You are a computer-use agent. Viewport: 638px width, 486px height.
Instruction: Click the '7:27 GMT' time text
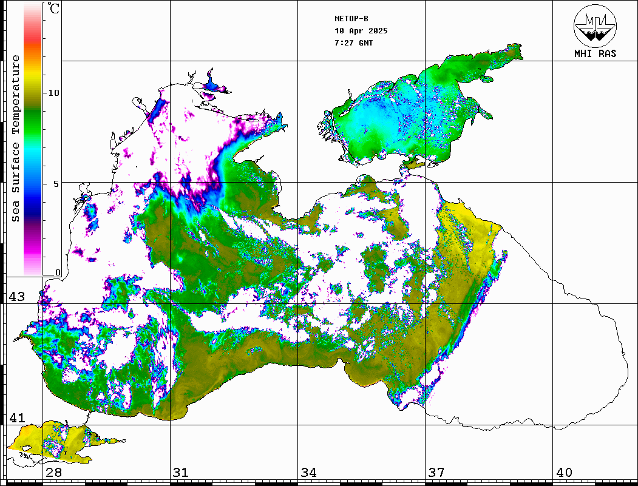pyautogui.click(x=353, y=42)
